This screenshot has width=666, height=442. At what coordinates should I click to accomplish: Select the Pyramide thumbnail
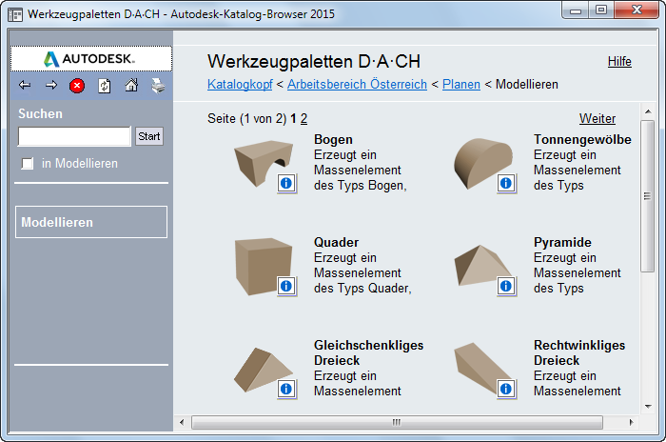click(482, 266)
